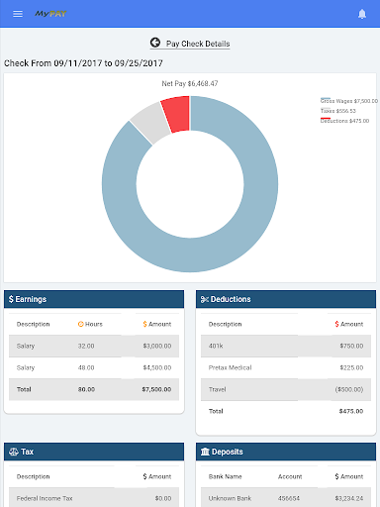This screenshot has width=380, height=507.
Task: Click the bank icon in Deposits header
Action: click(205, 452)
